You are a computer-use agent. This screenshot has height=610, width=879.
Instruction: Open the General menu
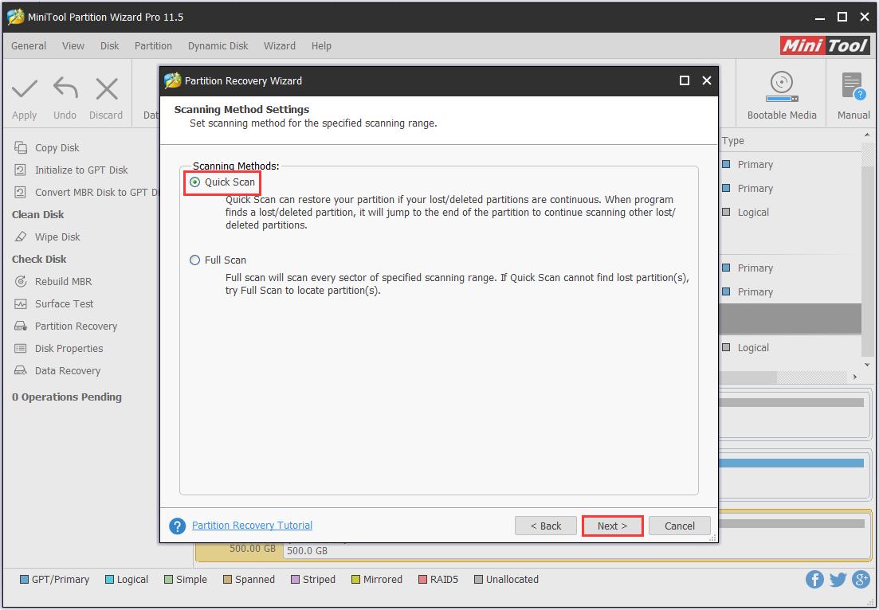point(29,46)
